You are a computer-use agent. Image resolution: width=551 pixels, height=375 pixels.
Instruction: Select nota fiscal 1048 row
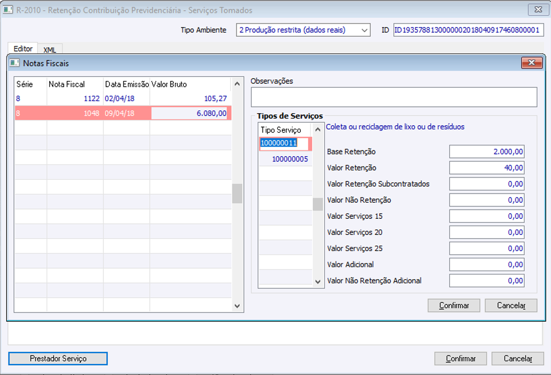[123, 113]
